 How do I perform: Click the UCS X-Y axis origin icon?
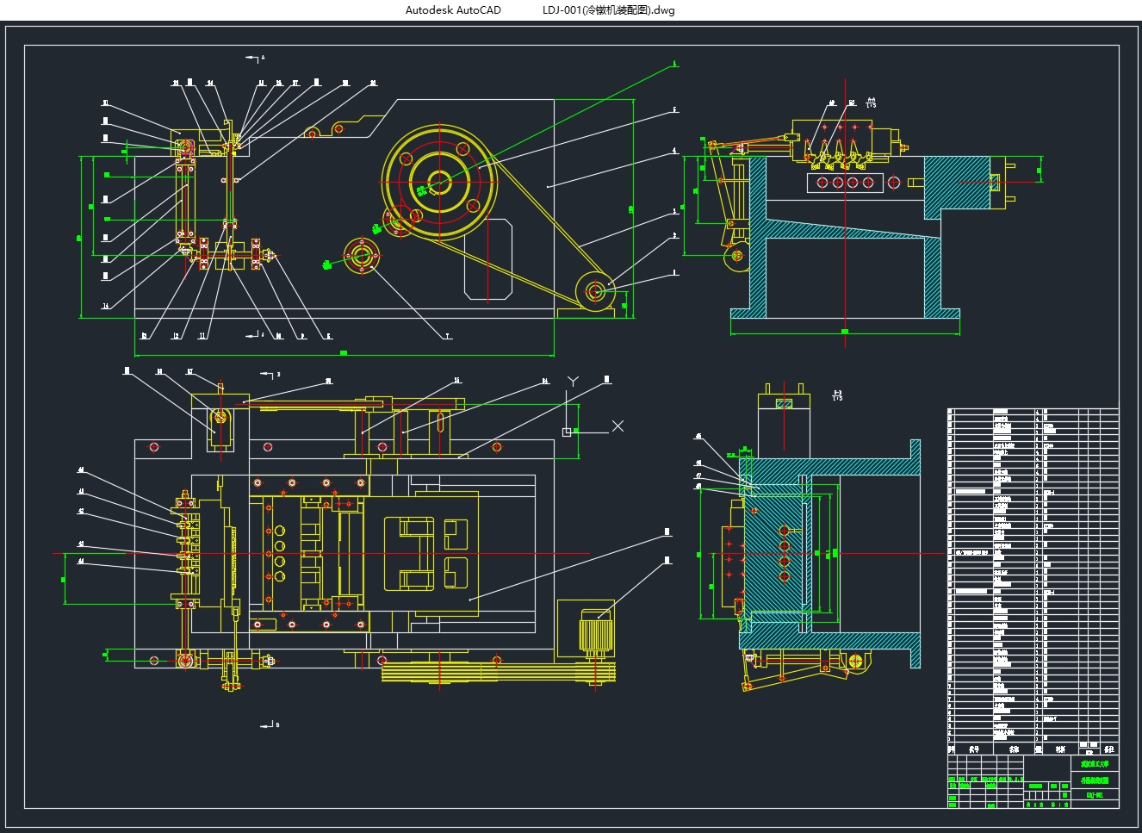coord(567,432)
